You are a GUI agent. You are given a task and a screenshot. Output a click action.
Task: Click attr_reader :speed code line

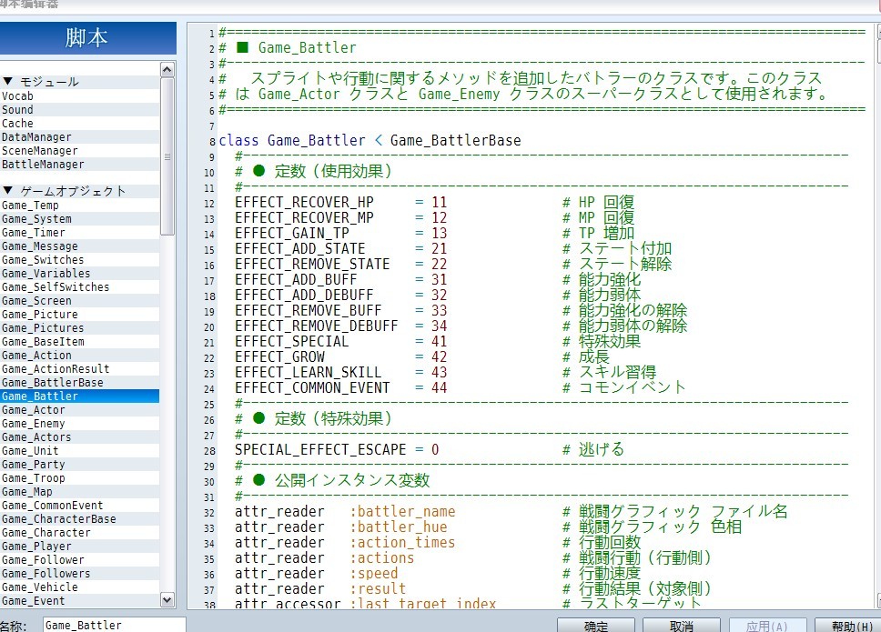click(x=439, y=573)
